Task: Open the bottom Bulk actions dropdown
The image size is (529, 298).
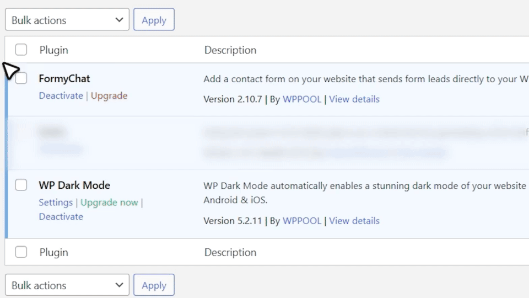Action: click(67, 285)
